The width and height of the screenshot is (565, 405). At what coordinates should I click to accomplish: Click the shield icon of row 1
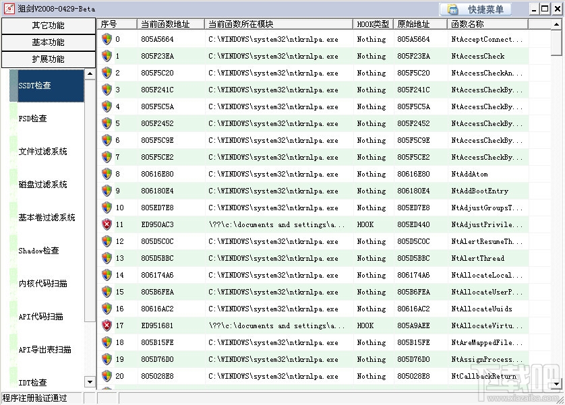pyautogui.click(x=107, y=56)
